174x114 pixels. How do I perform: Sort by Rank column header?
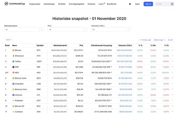click(7, 45)
